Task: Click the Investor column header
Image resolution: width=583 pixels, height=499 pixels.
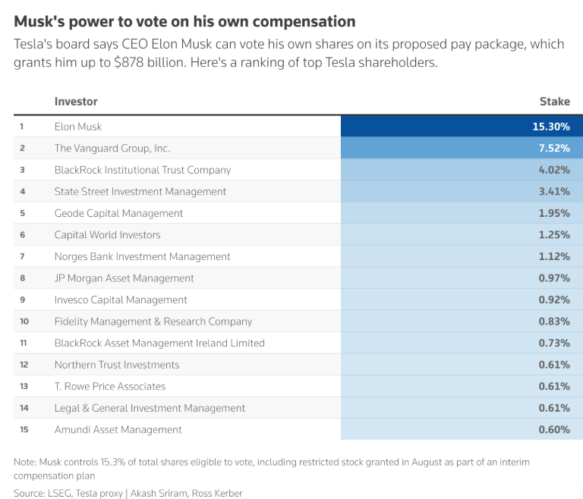Action: click(x=76, y=101)
